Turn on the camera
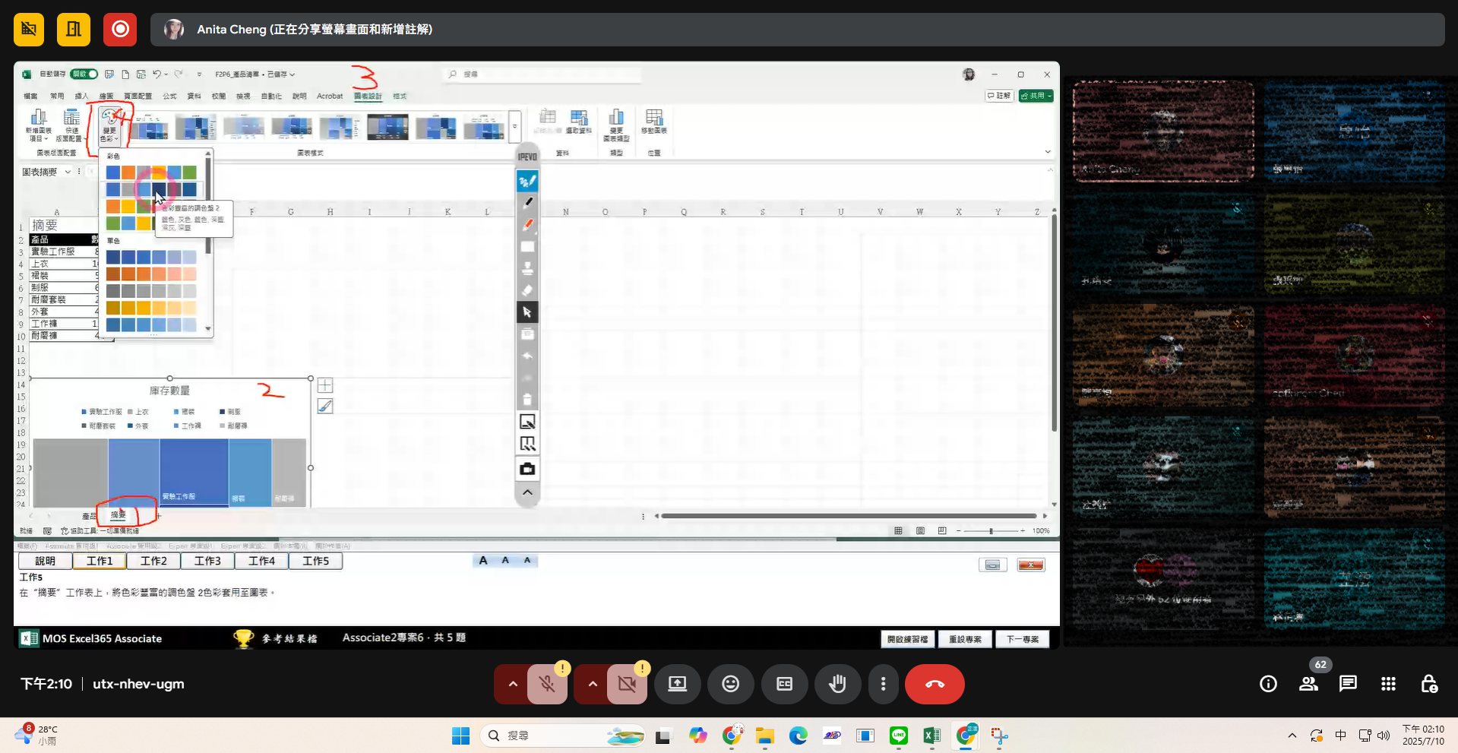This screenshot has width=1458, height=753. click(x=627, y=684)
